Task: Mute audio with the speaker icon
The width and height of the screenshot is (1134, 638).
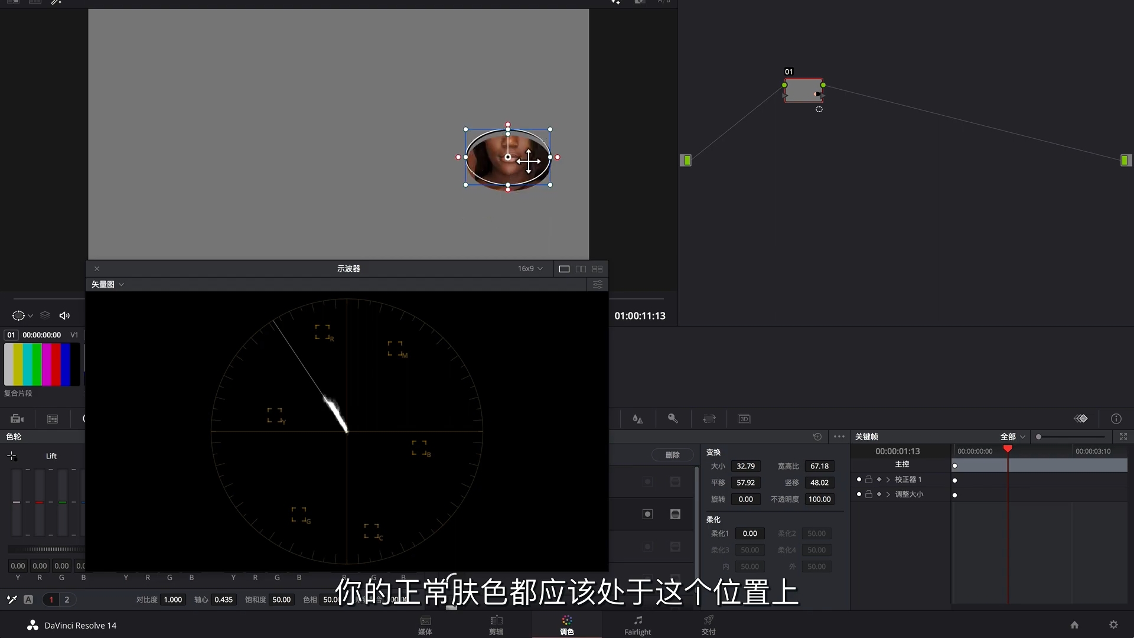Action: (x=65, y=316)
